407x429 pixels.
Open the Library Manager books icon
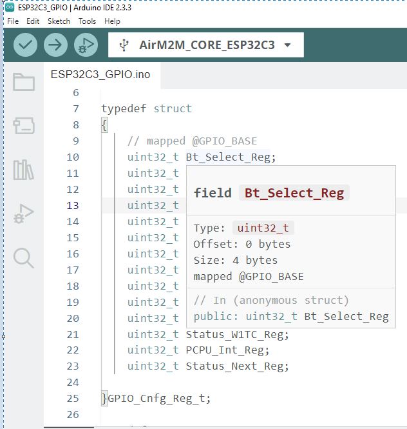click(x=24, y=170)
